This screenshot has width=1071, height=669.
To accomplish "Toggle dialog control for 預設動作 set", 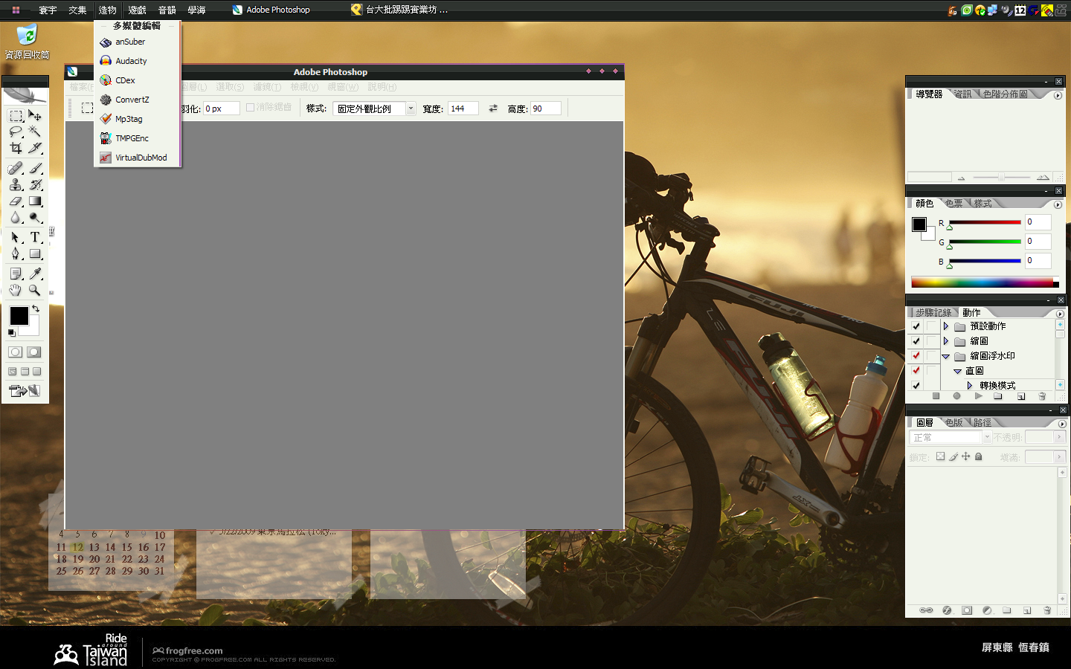I will (x=931, y=326).
